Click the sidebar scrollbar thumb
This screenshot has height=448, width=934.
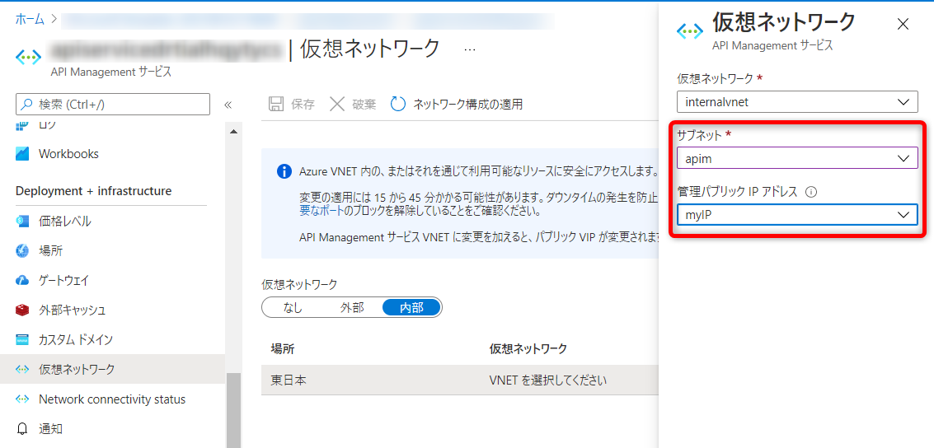click(233, 410)
